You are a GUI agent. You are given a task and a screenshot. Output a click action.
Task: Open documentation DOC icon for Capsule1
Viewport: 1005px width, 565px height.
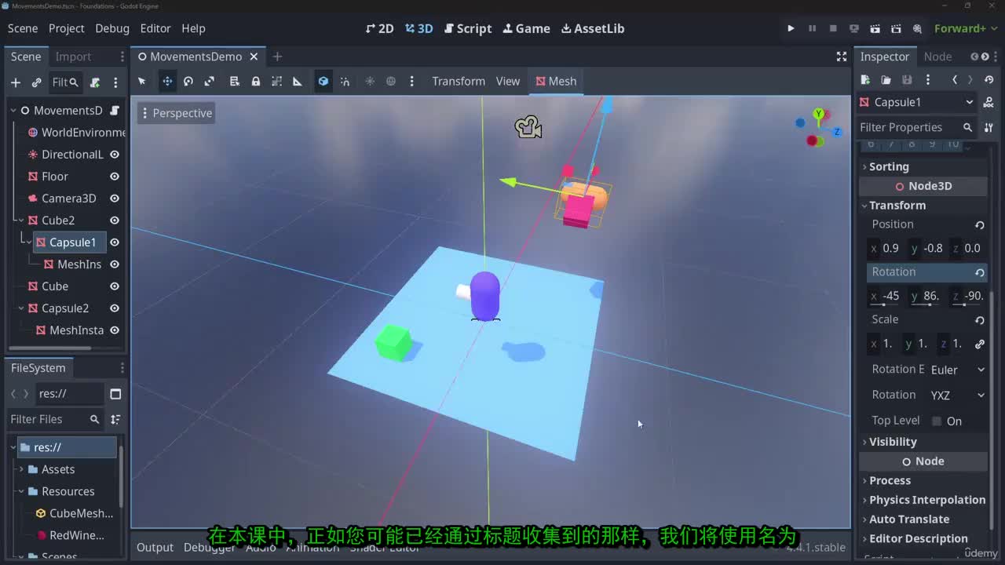[x=989, y=102]
